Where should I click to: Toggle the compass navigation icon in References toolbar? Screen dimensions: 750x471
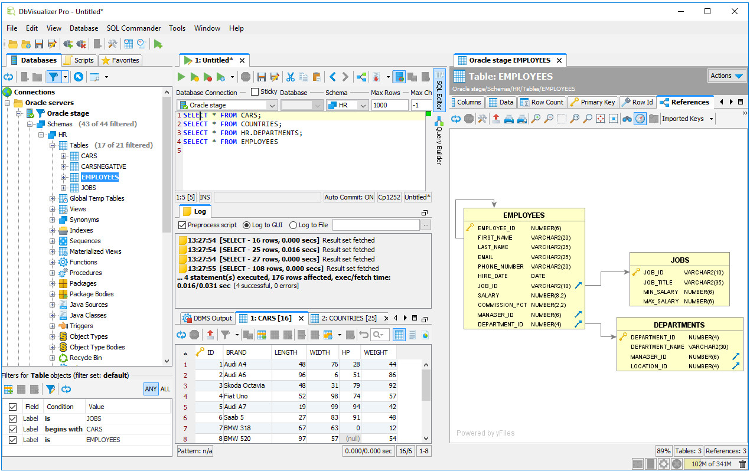click(640, 119)
